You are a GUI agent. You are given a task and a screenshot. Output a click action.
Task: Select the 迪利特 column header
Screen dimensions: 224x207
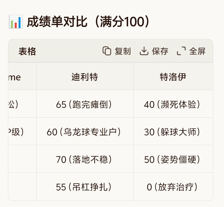(85, 77)
